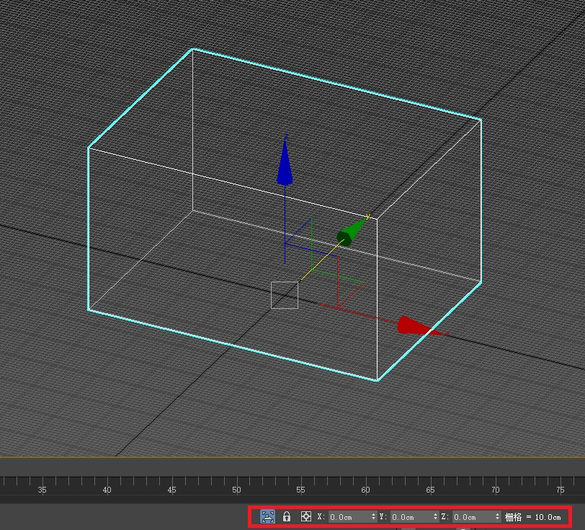Click the small white square near gizmo

(x=285, y=295)
